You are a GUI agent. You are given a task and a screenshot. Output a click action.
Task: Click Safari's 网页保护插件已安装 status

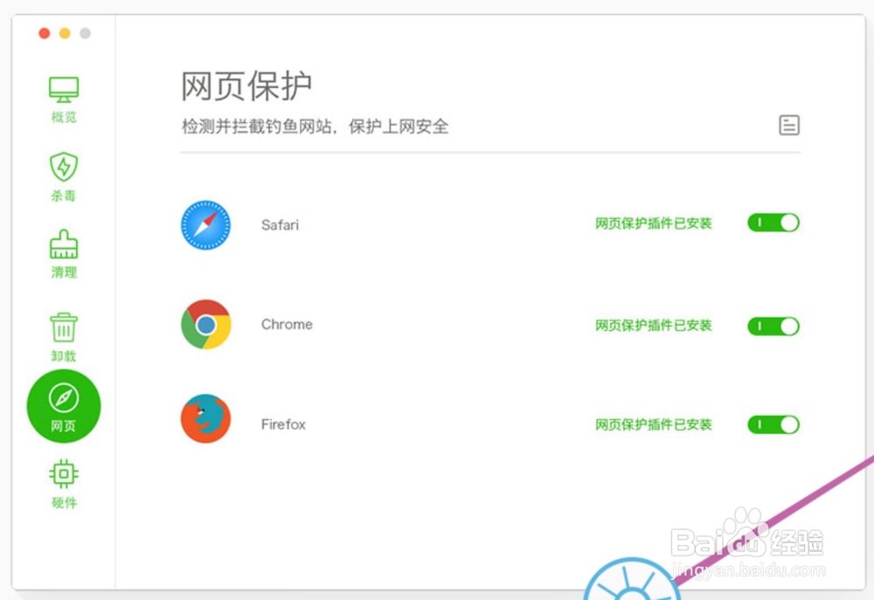pos(653,224)
